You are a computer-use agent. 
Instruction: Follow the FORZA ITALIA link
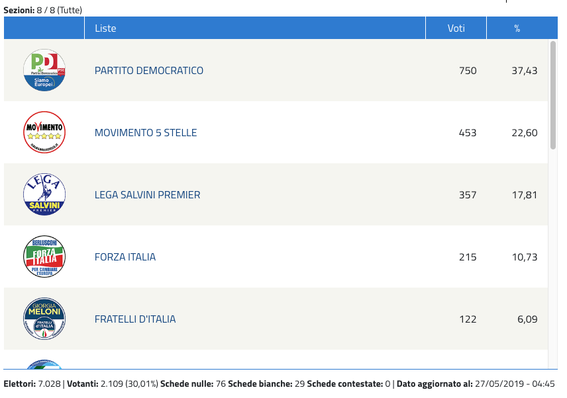click(125, 257)
